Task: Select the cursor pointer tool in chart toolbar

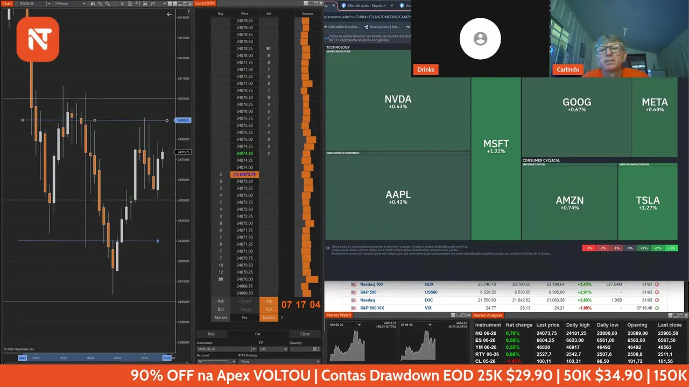Action: (x=122, y=3)
